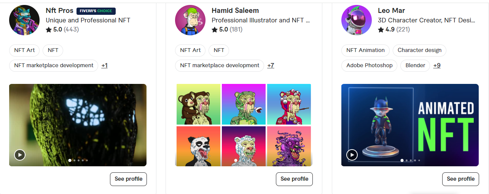This screenshot has width=489, height=194.
Task: Play Leo Mar's Animated NFT video
Action: click(352, 155)
